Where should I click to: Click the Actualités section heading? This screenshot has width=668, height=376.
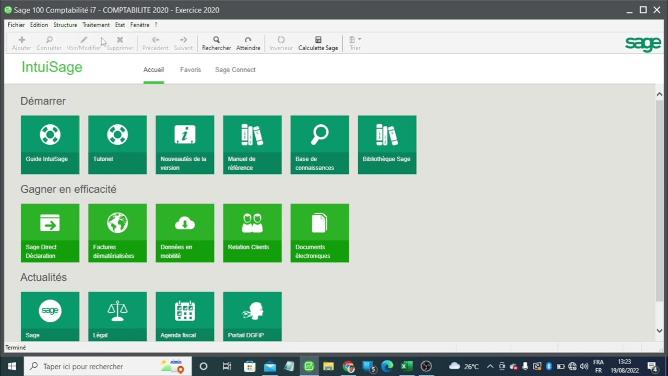click(44, 278)
